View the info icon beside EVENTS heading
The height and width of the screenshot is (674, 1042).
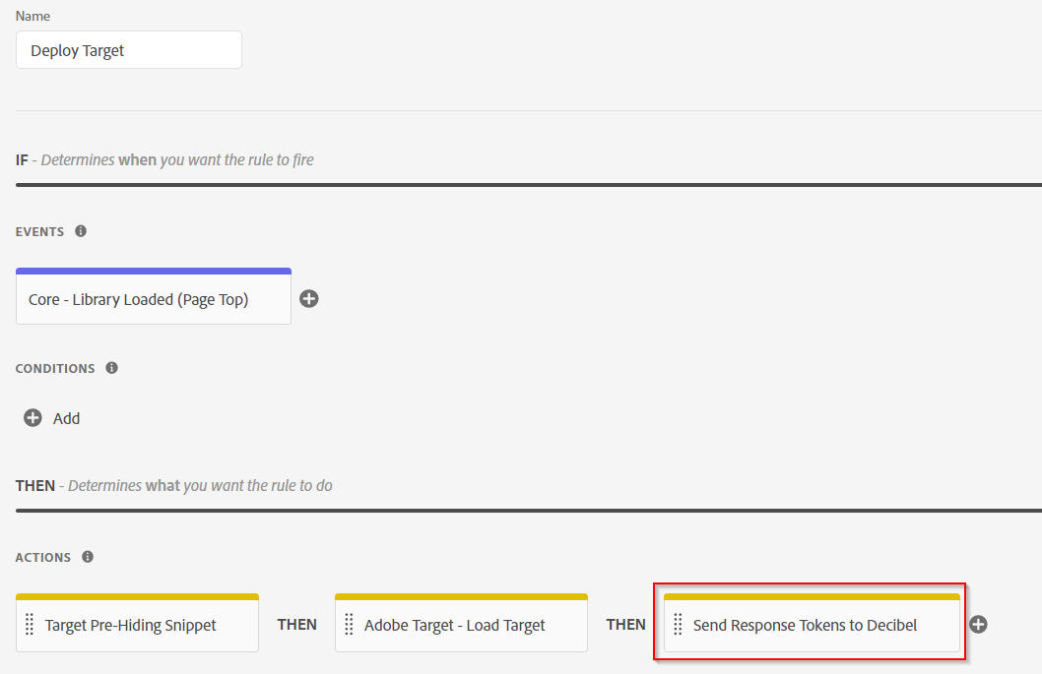click(80, 230)
